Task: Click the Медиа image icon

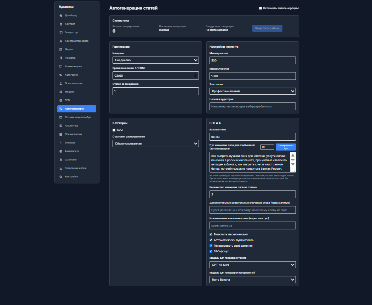Action: click(x=61, y=49)
